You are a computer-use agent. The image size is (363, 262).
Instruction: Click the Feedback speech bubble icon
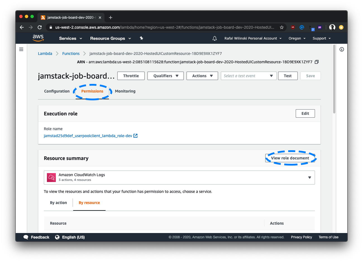pyautogui.click(x=26, y=237)
